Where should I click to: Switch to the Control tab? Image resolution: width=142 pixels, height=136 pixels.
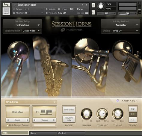pos(71,133)
